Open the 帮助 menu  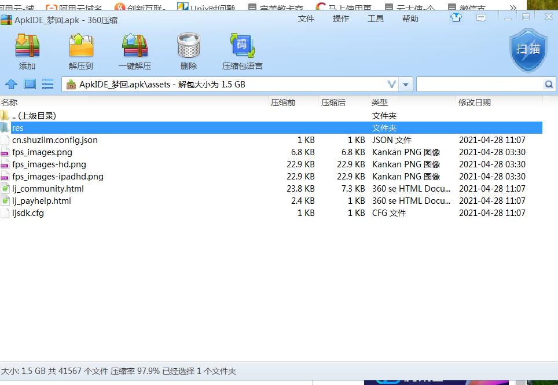[410, 19]
